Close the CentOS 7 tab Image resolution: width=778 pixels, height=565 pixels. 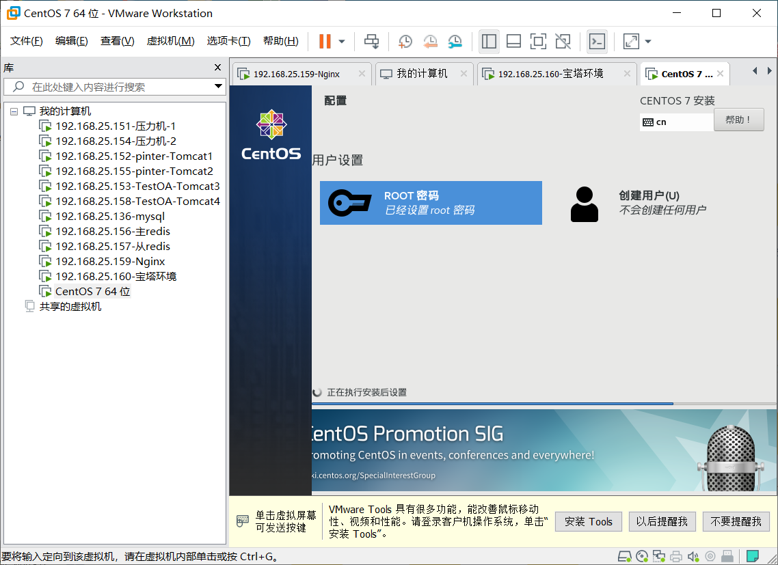tap(720, 73)
